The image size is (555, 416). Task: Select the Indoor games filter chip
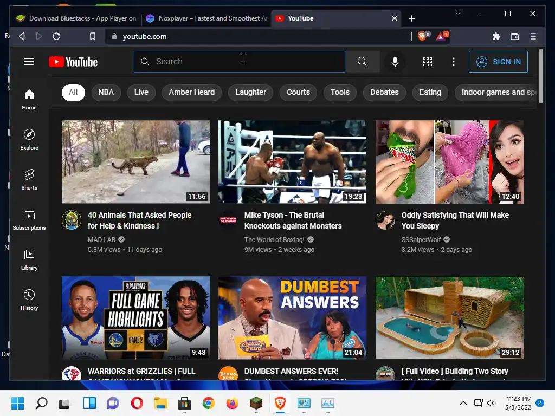click(495, 92)
